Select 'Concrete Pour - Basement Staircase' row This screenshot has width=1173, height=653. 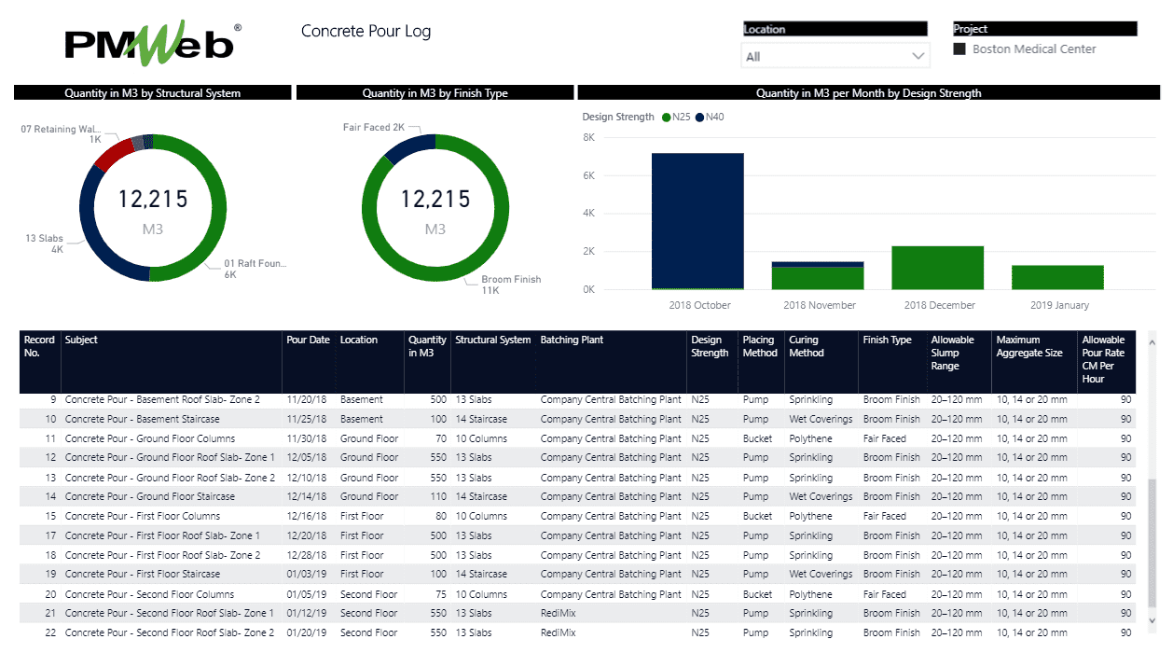pos(578,419)
